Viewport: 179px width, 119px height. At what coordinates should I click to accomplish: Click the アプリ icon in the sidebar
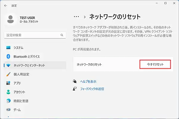tap(8, 83)
